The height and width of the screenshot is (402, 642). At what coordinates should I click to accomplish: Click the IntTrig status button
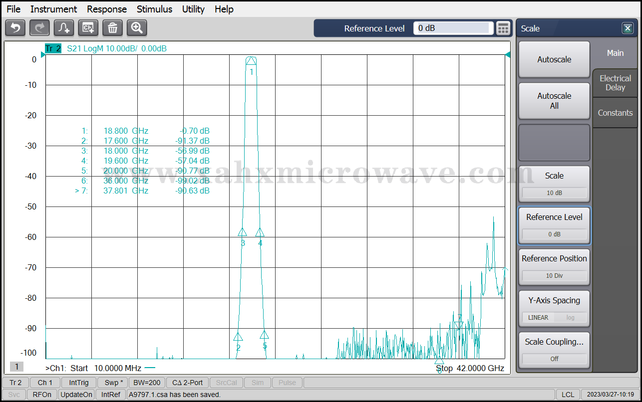(x=79, y=383)
